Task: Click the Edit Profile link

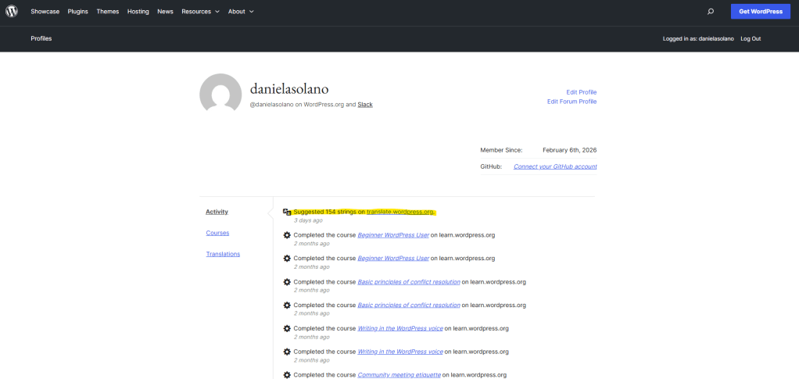Action: (581, 92)
